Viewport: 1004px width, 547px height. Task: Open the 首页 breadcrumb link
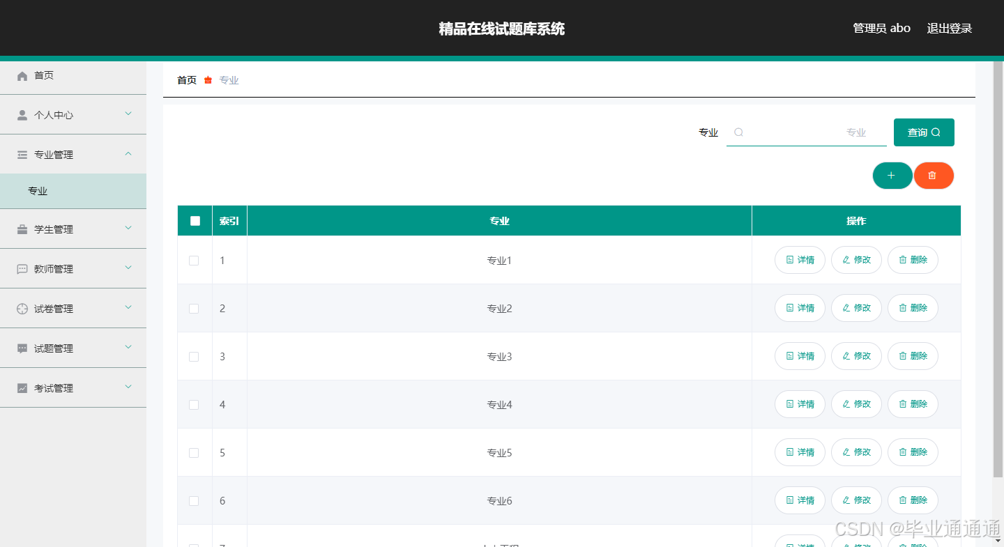[x=187, y=80]
